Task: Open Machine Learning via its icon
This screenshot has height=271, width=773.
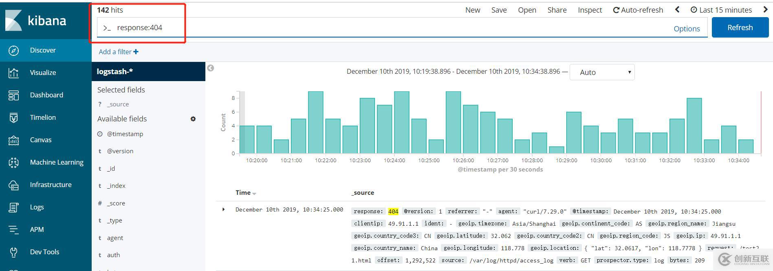Action: 13,163
